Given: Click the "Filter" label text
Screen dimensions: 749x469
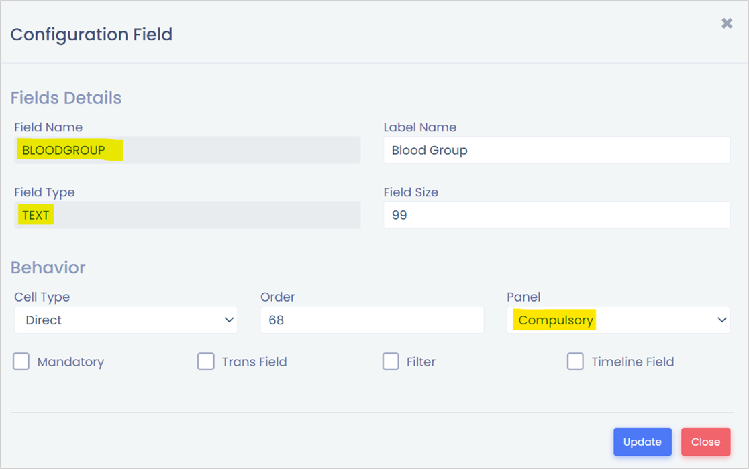Looking at the screenshot, I should [421, 362].
